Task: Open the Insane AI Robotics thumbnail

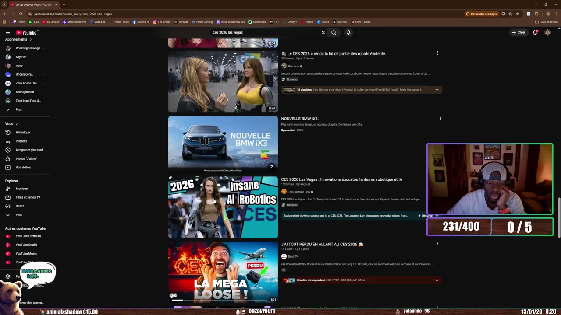Action: point(223,207)
